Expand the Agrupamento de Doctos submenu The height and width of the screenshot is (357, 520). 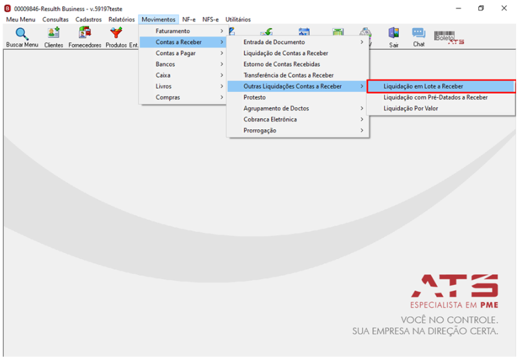click(x=298, y=108)
